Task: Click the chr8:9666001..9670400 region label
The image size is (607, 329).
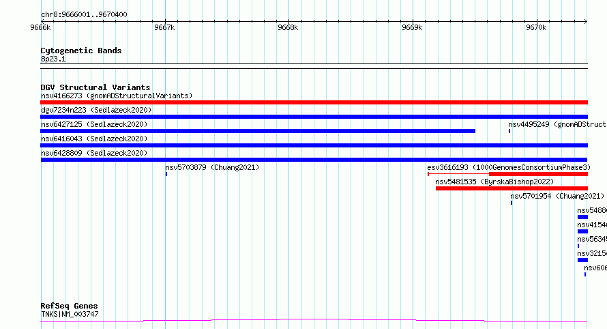Action: [84, 14]
